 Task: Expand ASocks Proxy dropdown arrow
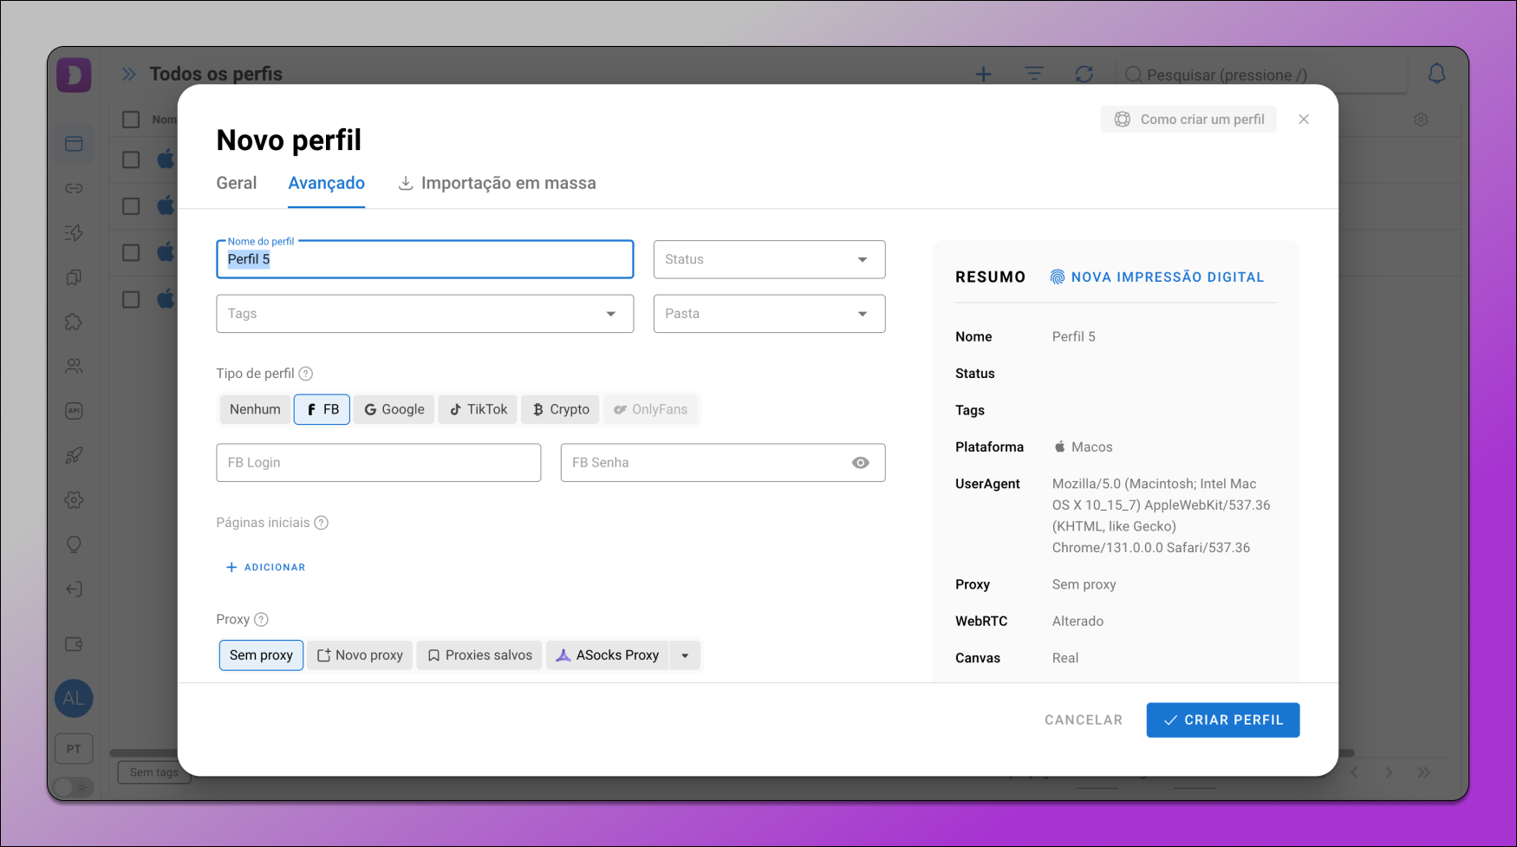(685, 655)
